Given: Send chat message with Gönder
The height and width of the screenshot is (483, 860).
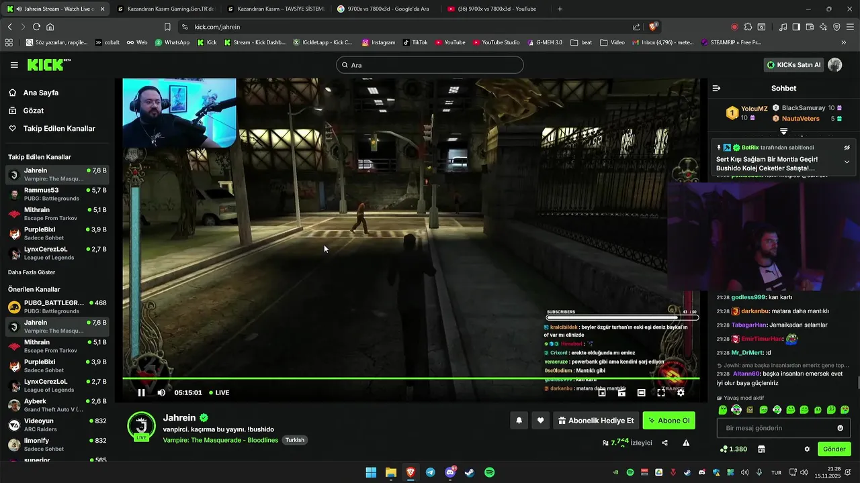Looking at the screenshot, I should pos(834,449).
